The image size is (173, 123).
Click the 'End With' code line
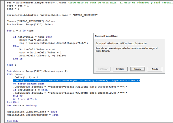[13, 102]
